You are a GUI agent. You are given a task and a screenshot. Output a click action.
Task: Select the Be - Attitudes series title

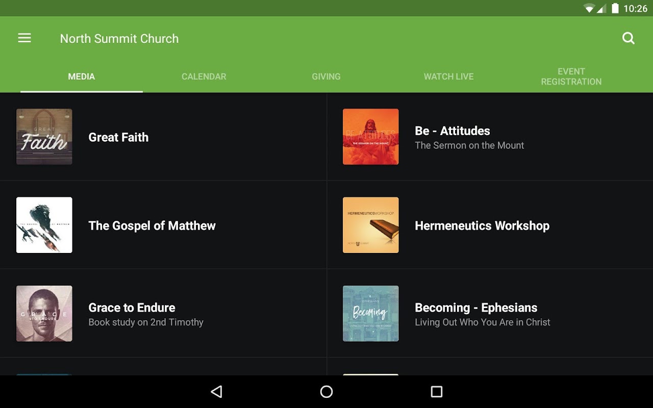click(x=453, y=131)
